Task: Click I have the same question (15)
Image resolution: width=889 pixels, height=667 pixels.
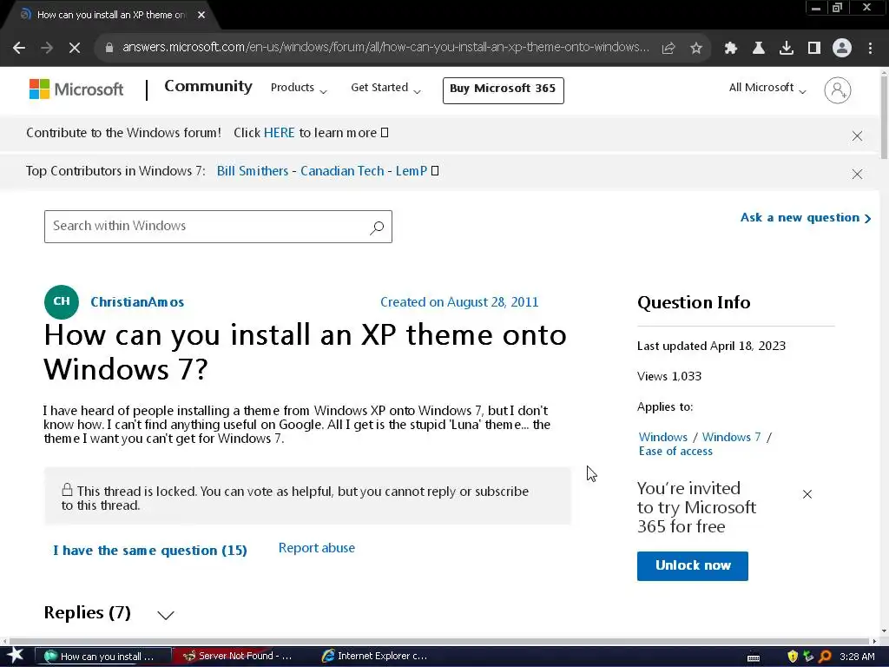Action: 150,550
